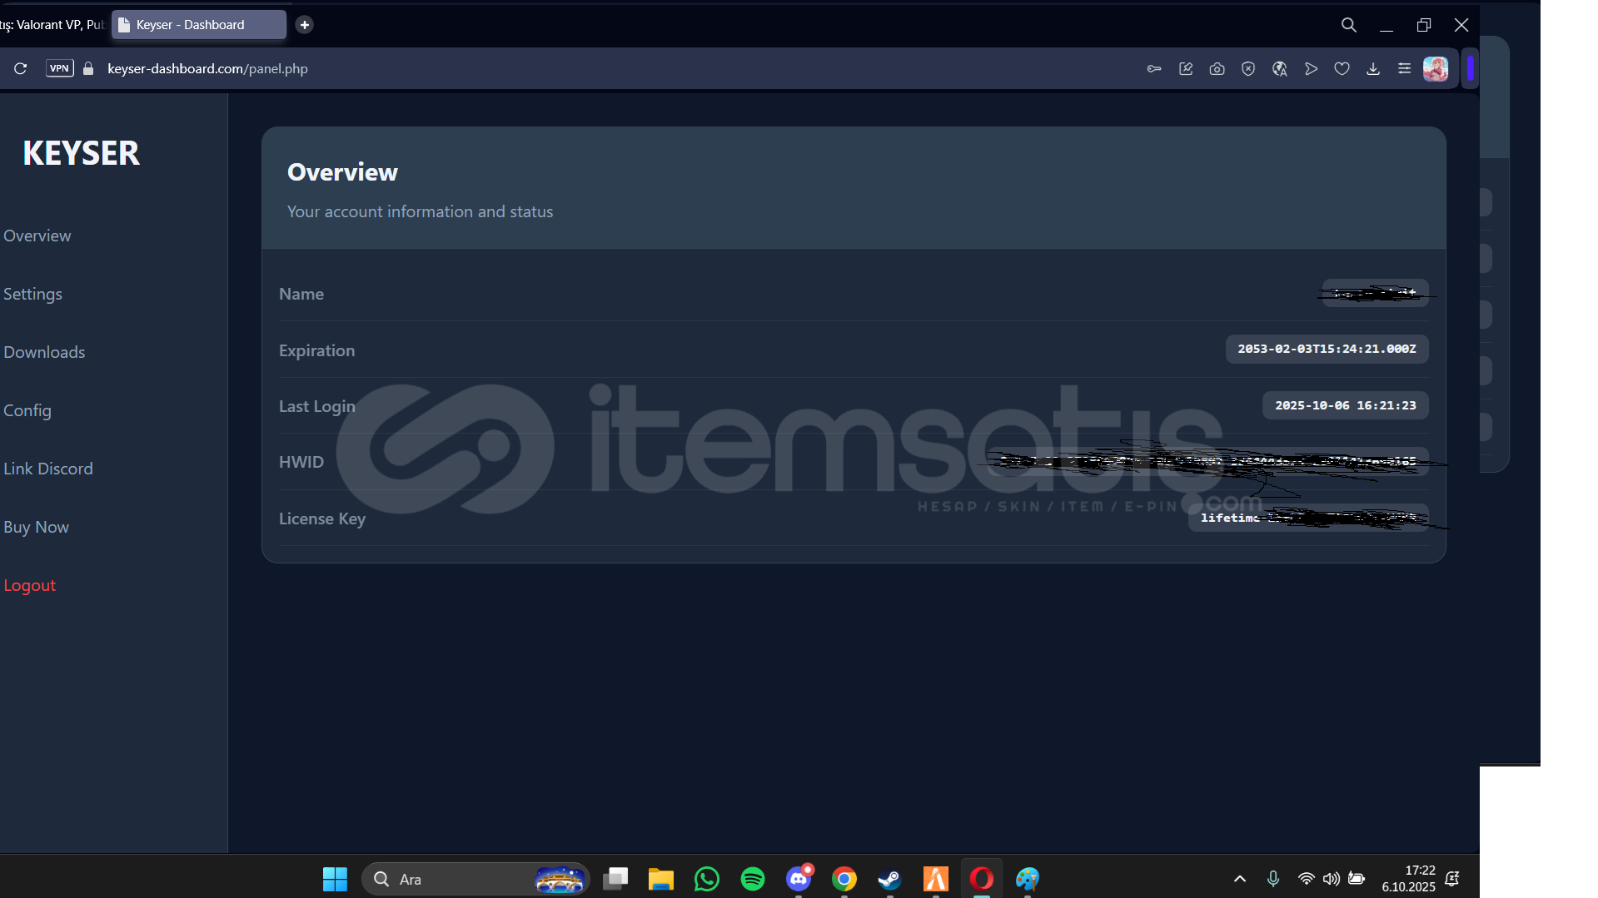Open a new tab with the plus button
Screen dimensions: 1598x898
click(x=305, y=25)
